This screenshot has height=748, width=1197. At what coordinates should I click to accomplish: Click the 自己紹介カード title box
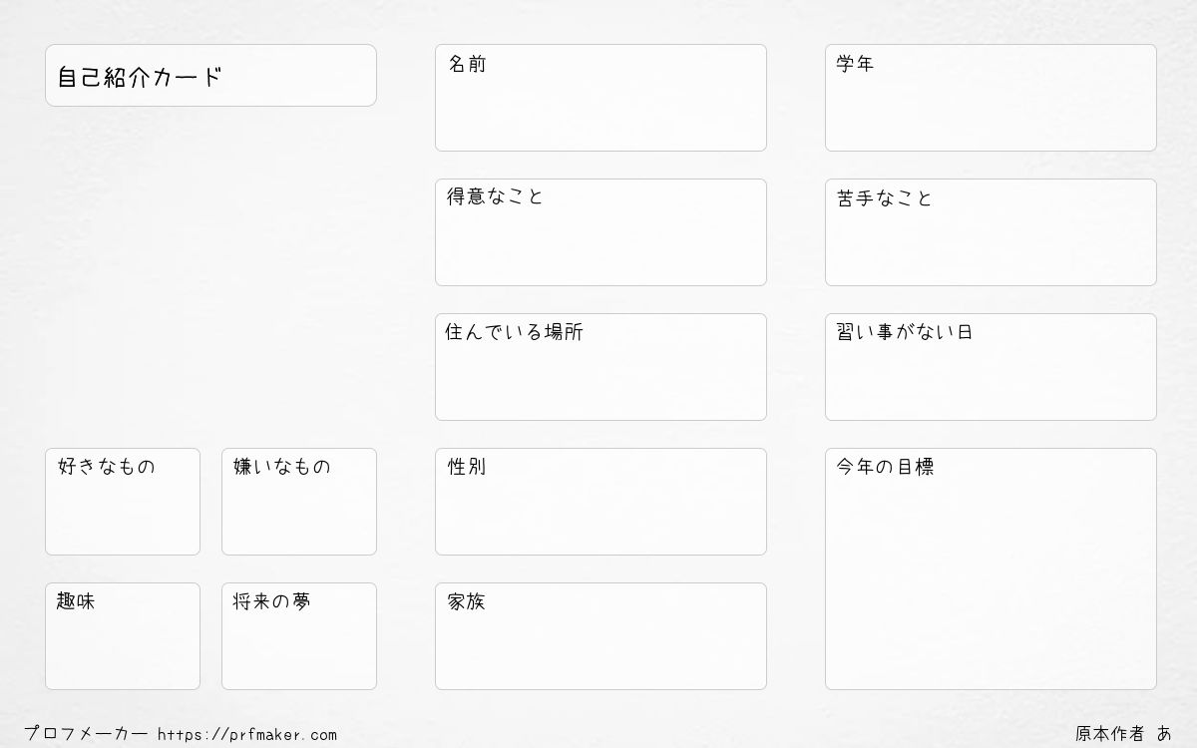click(210, 75)
